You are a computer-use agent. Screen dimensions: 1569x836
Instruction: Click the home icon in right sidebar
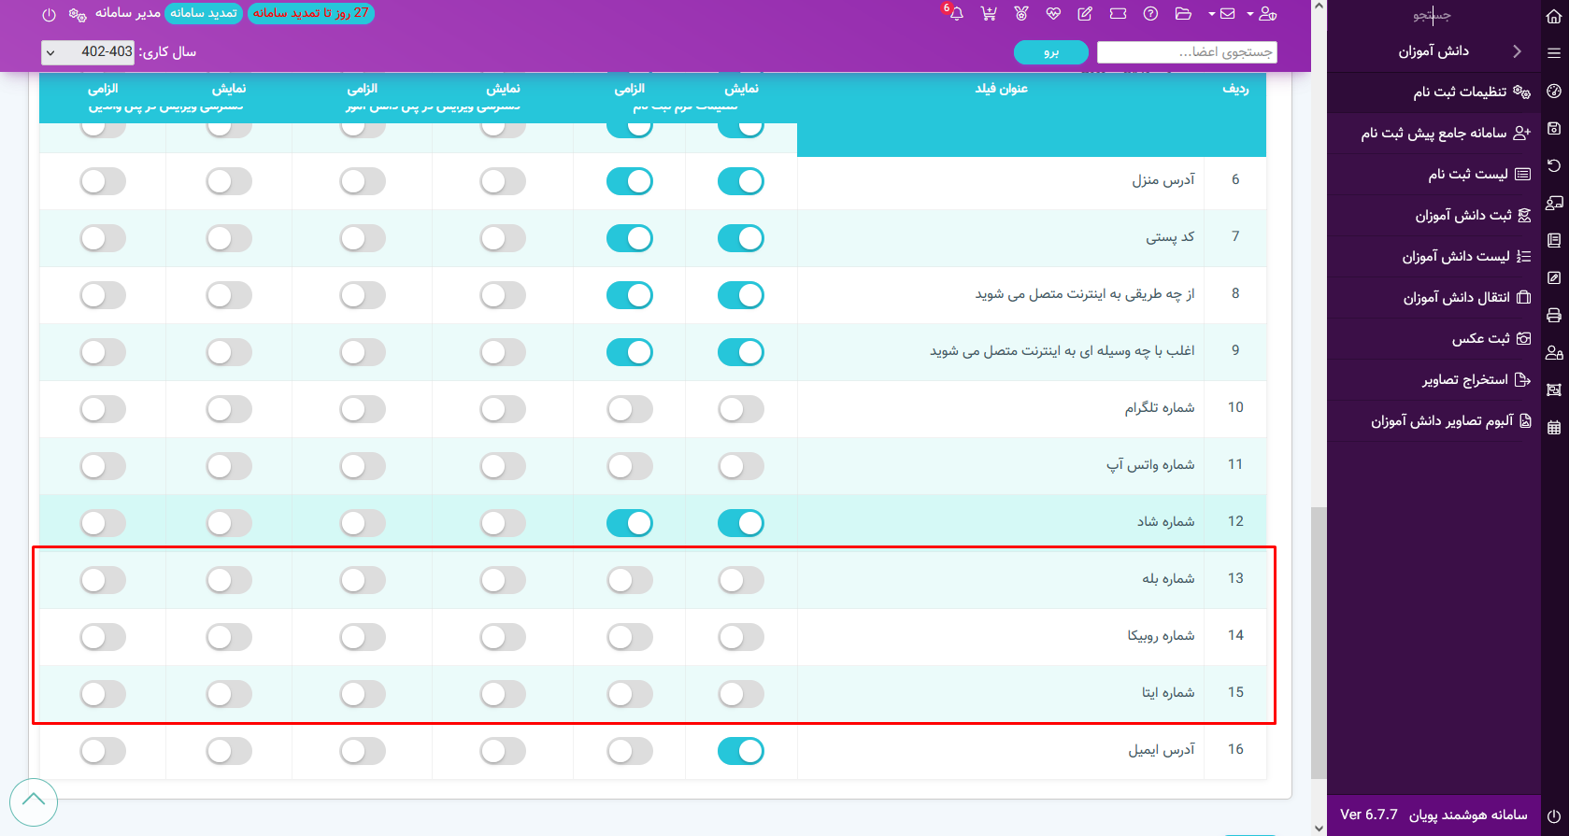click(1554, 16)
